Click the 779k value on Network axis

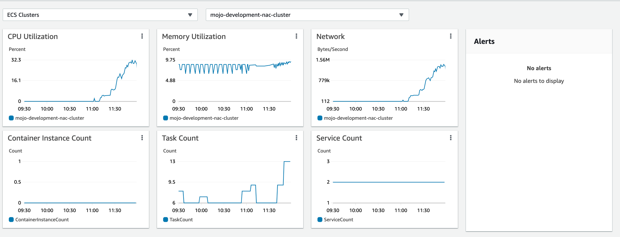324,80
